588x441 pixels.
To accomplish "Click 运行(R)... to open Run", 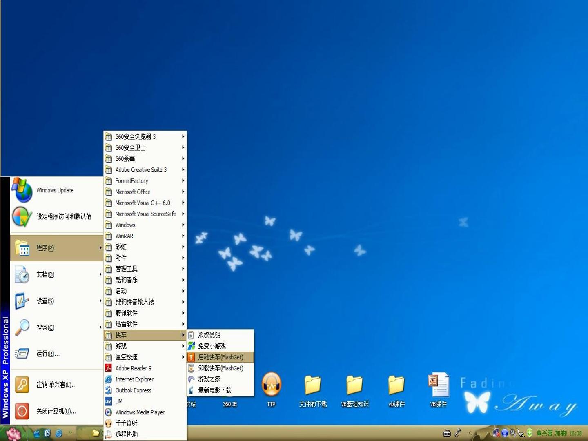I will (x=57, y=354).
